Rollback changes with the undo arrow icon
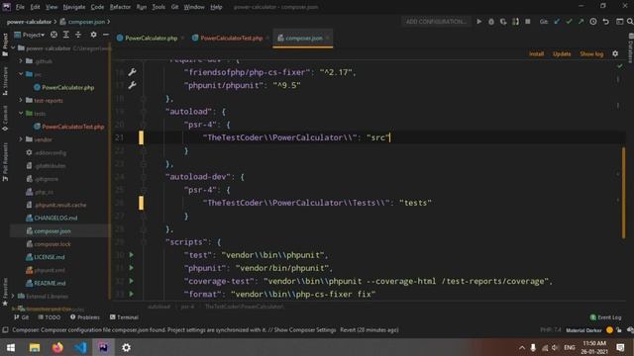634x356 pixels. (605, 22)
